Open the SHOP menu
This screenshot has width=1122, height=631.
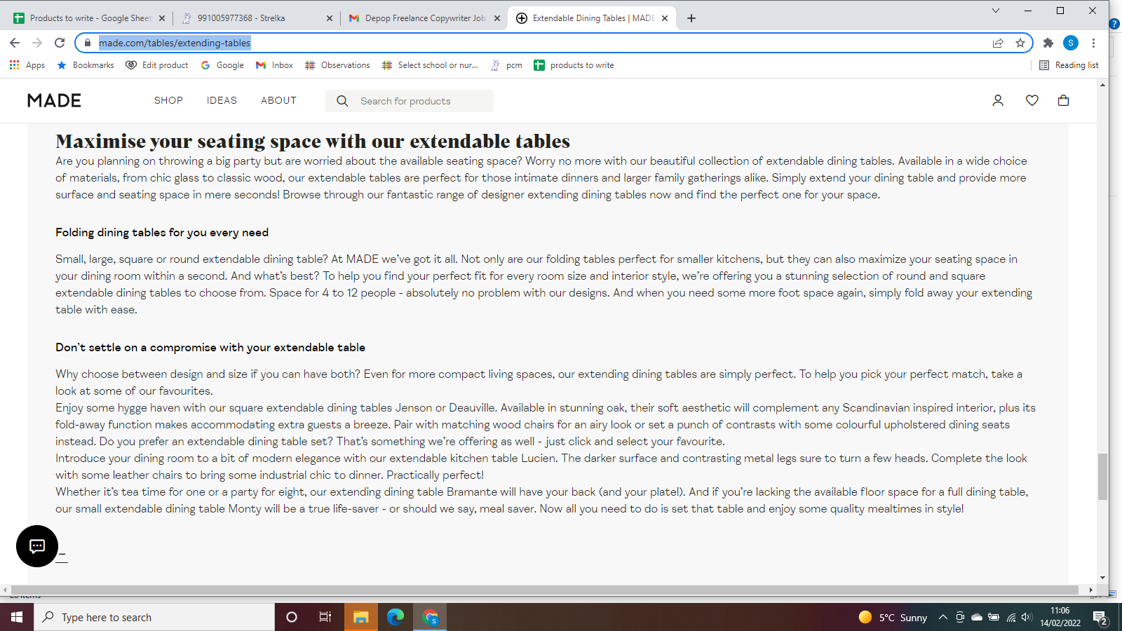[x=168, y=100]
